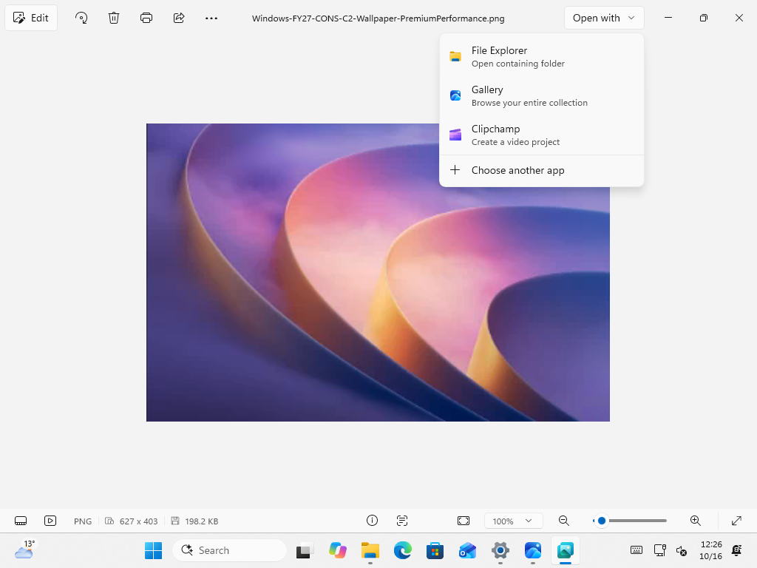This screenshot has width=757, height=568.
Task: Choose File Explorer to open containing folder
Action: (542, 56)
